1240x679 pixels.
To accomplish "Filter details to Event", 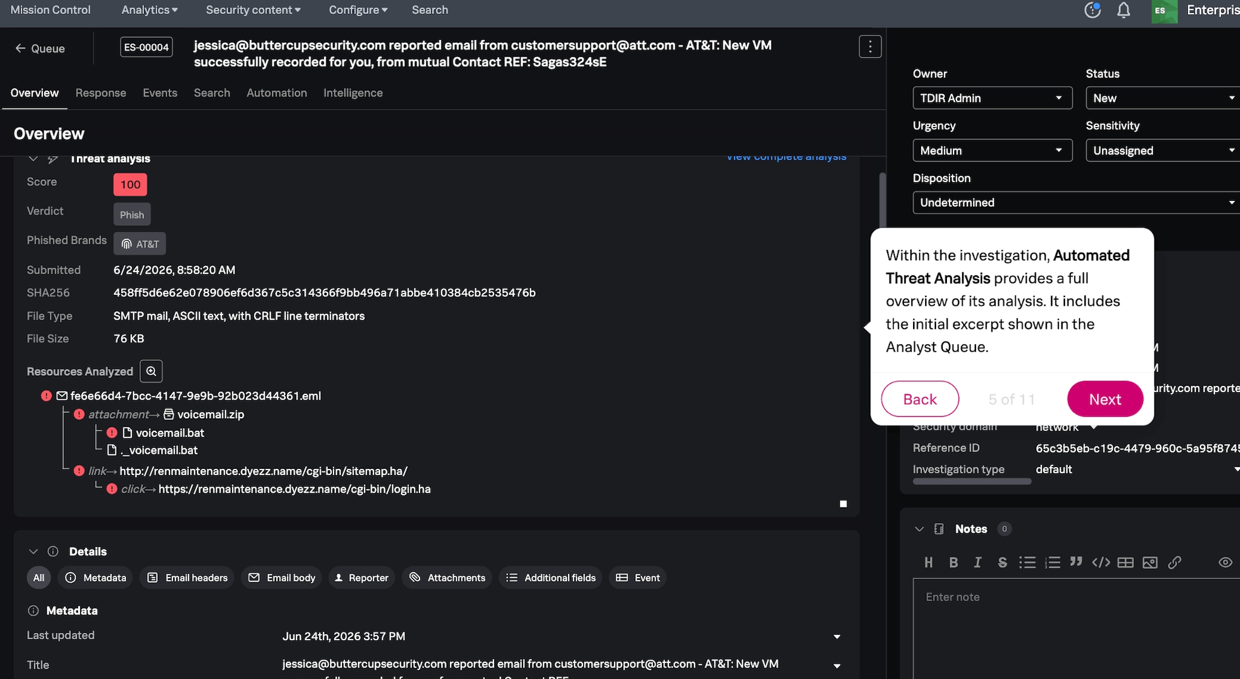I will pos(638,578).
